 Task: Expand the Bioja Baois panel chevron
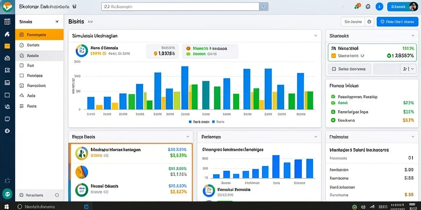[x=187, y=137]
